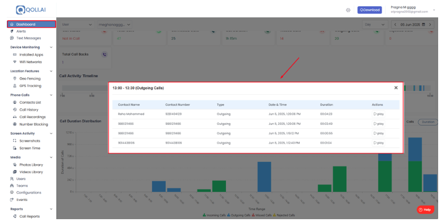Toggle Outgoing Calls legend entry
Screen dimensions: 441x222
pyautogui.click(x=239, y=215)
